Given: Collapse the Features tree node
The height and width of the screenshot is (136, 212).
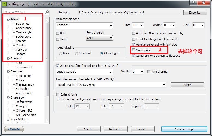Looking at the screenshot, I should pyautogui.click(x=8, y=71).
